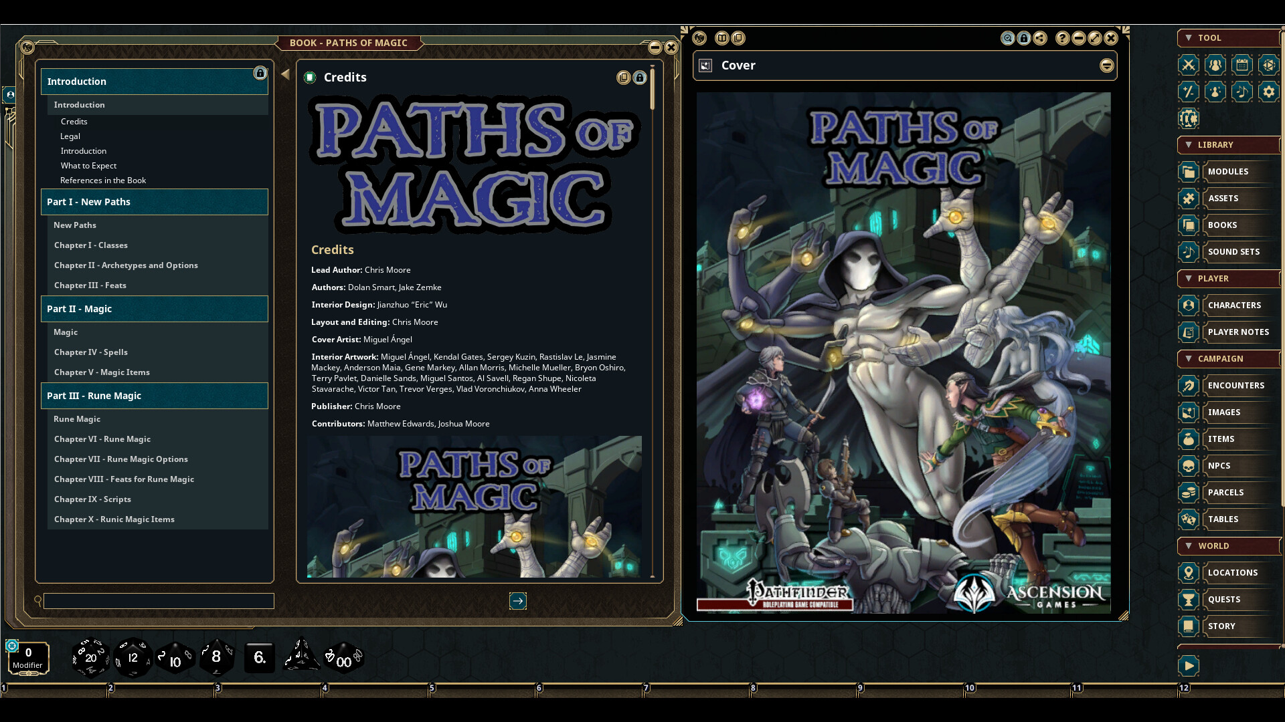Select Credits under the Introduction section
Image resolution: width=1285 pixels, height=722 pixels.
(x=74, y=121)
